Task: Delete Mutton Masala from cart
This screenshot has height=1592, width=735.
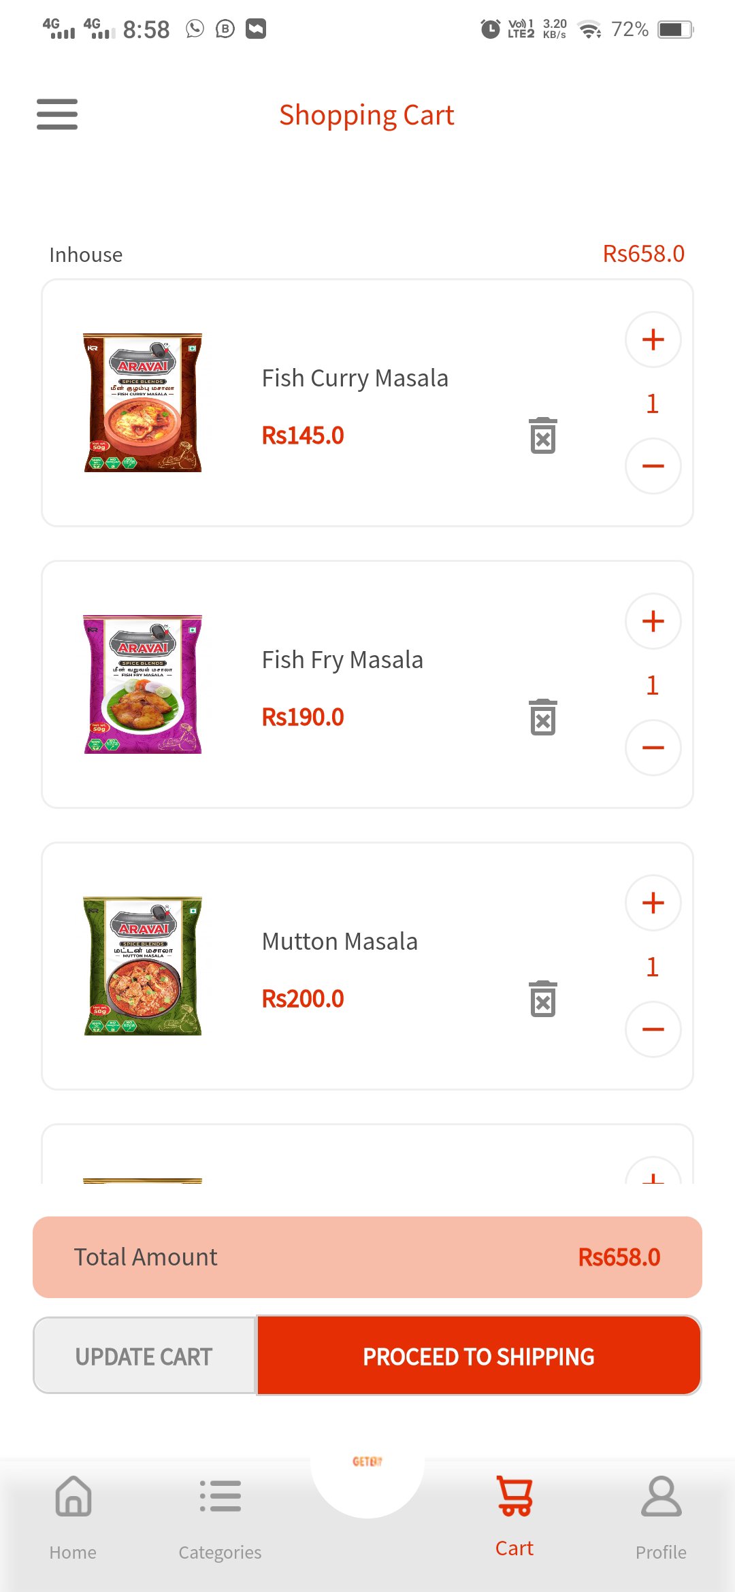Action: click(x=542, y=999)
